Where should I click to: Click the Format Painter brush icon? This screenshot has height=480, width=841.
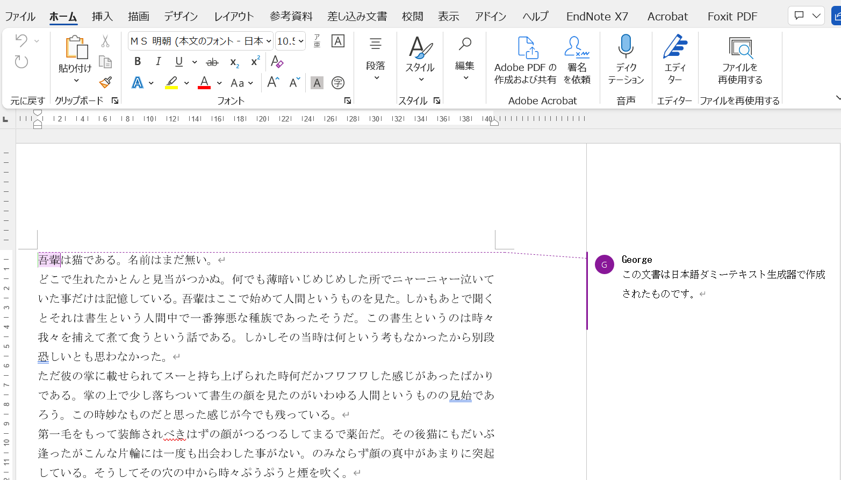pos(105,82)
